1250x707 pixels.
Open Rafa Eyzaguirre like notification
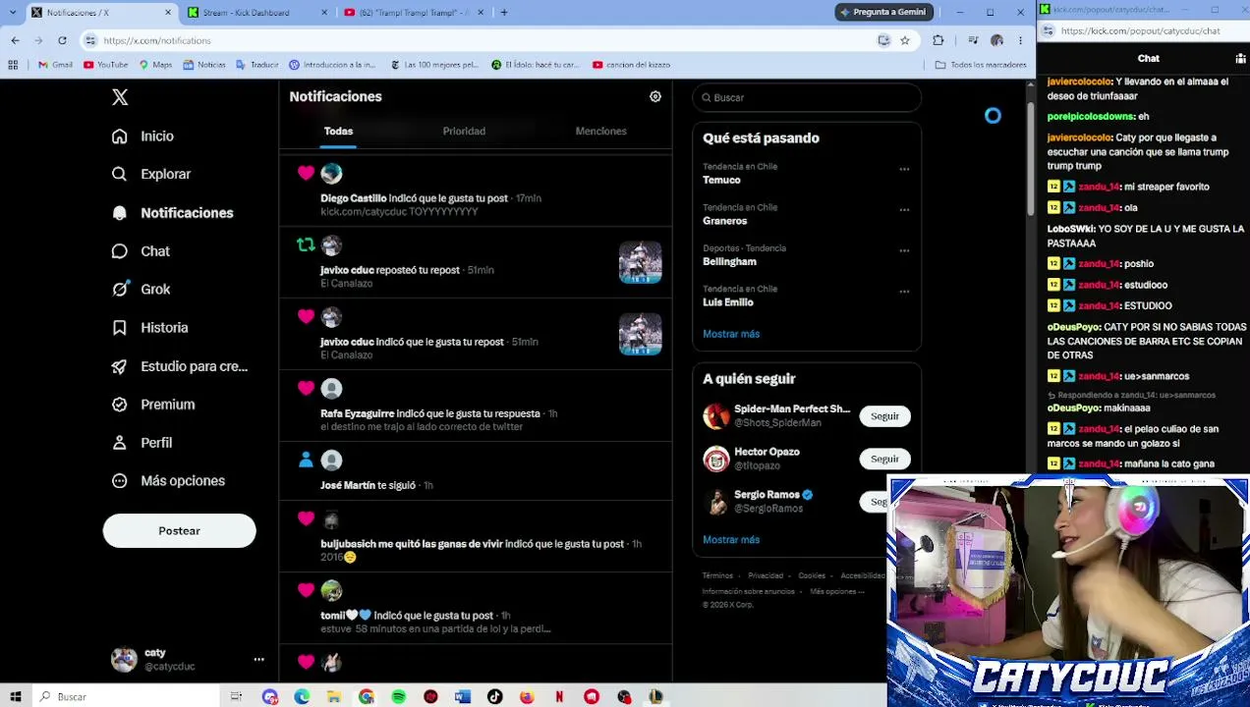(476, 406)
